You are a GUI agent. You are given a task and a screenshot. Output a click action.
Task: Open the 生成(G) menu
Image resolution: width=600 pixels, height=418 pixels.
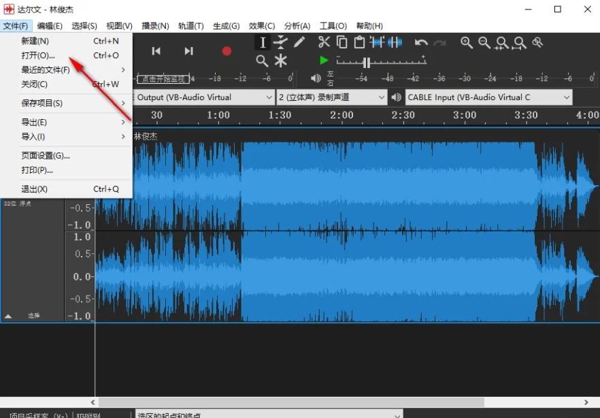coord(226,26)
